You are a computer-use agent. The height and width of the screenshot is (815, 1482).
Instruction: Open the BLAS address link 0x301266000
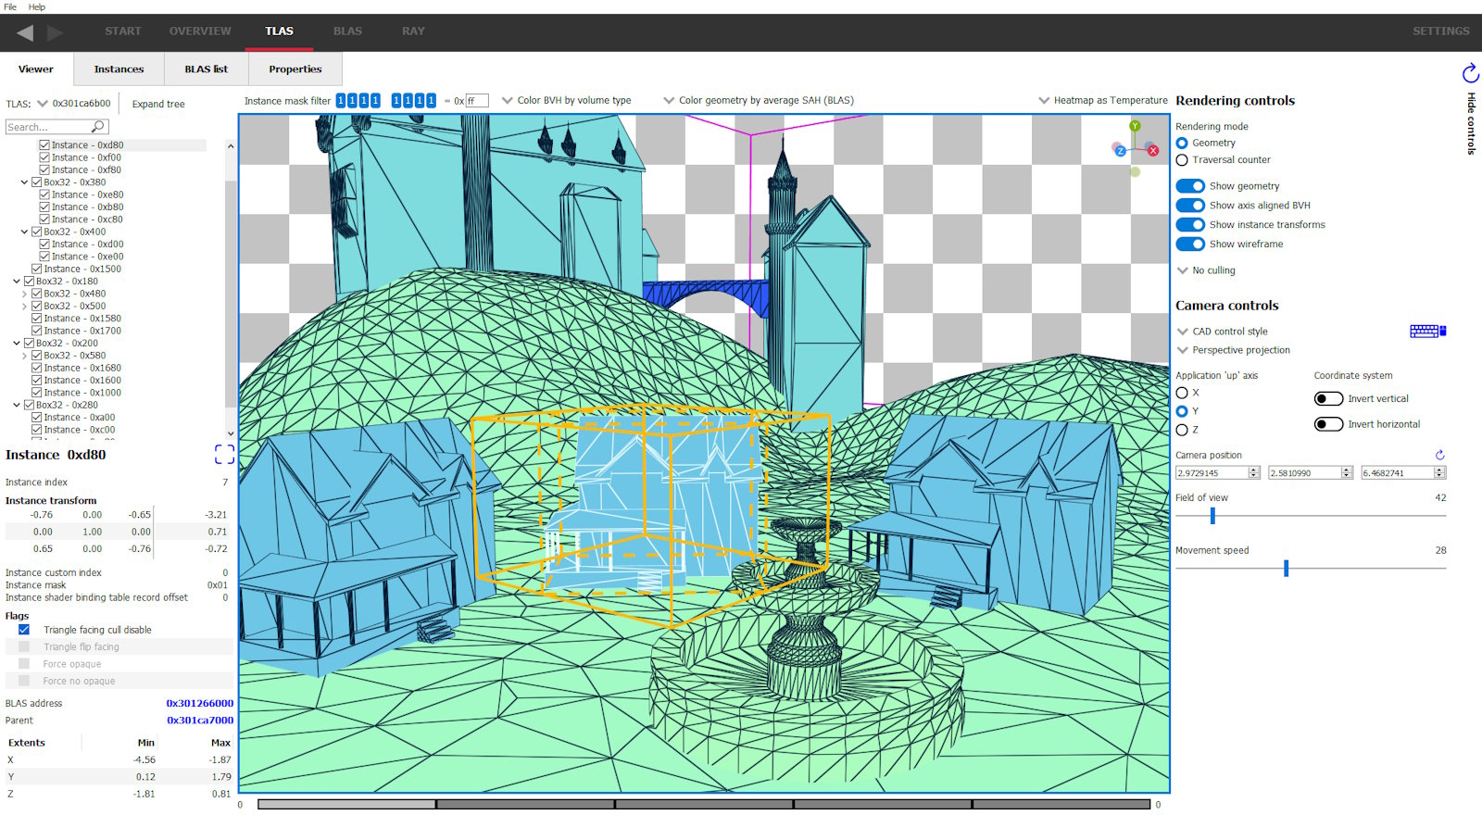click(x=199, y=703)
